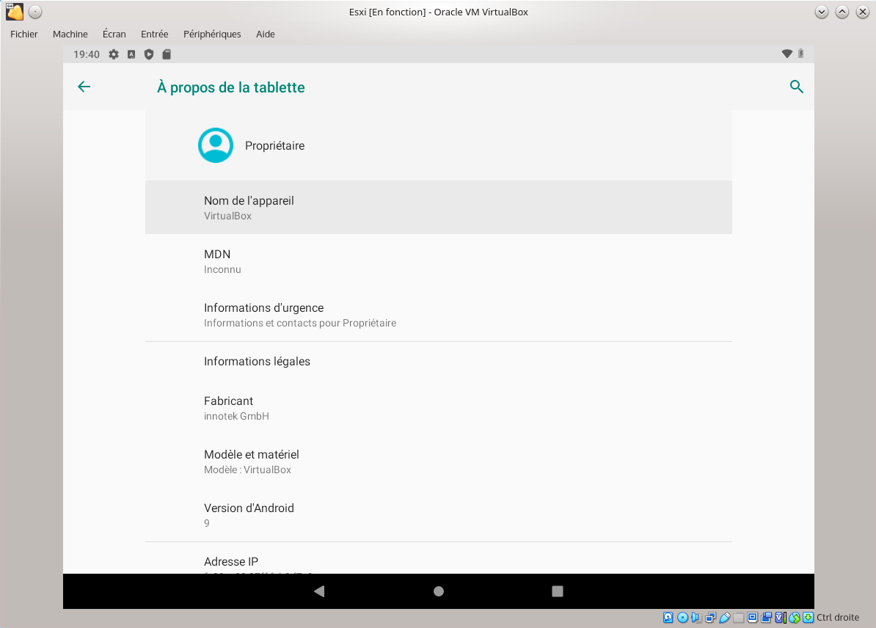Click the VirtualBox display monitor icon
This screenshot has width=876, height=628.
[753, 618]
